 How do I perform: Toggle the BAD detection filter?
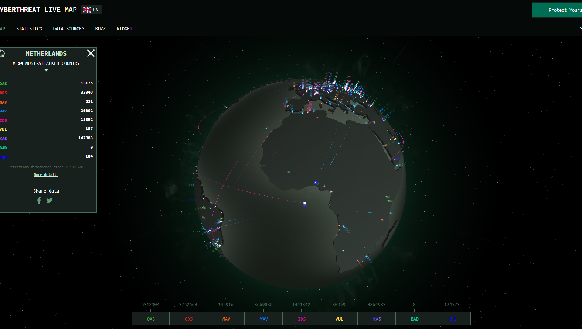pyautogui.click(x=415, y=319)
